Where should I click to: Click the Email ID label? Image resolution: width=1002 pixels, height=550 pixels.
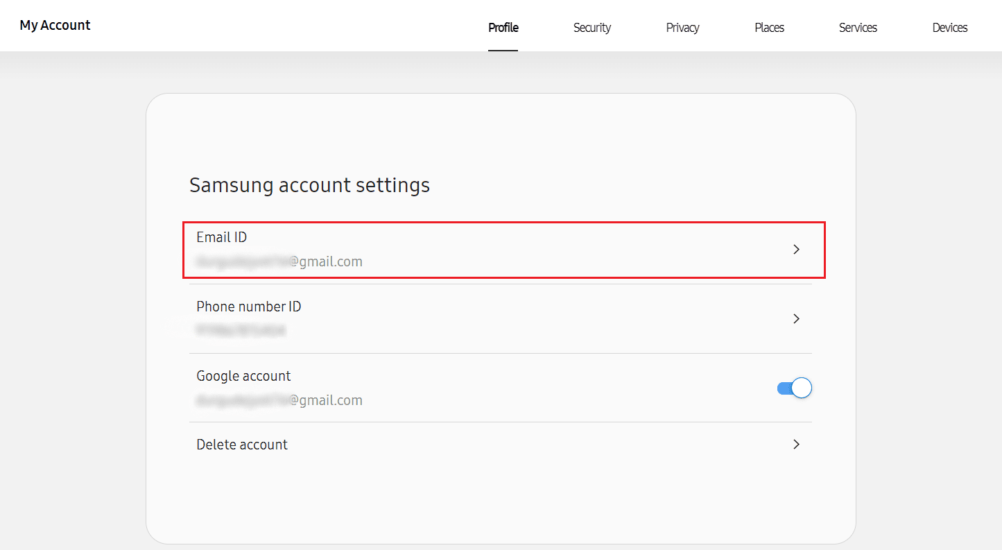click(x=222, y=237)
